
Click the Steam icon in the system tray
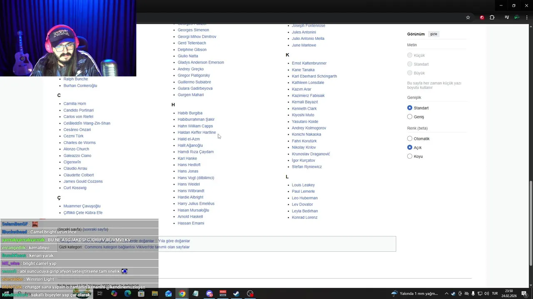(453, 294)
